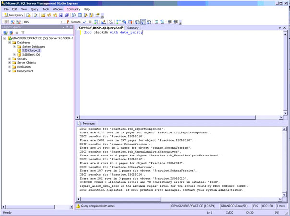Click the Filter funnel icon in Object Explorer
Viewport: 290px width, 216px height.
23,33
